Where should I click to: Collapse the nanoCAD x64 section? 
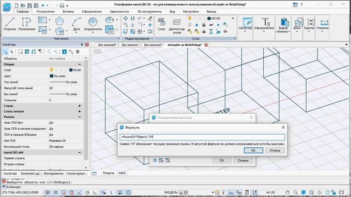80,152
